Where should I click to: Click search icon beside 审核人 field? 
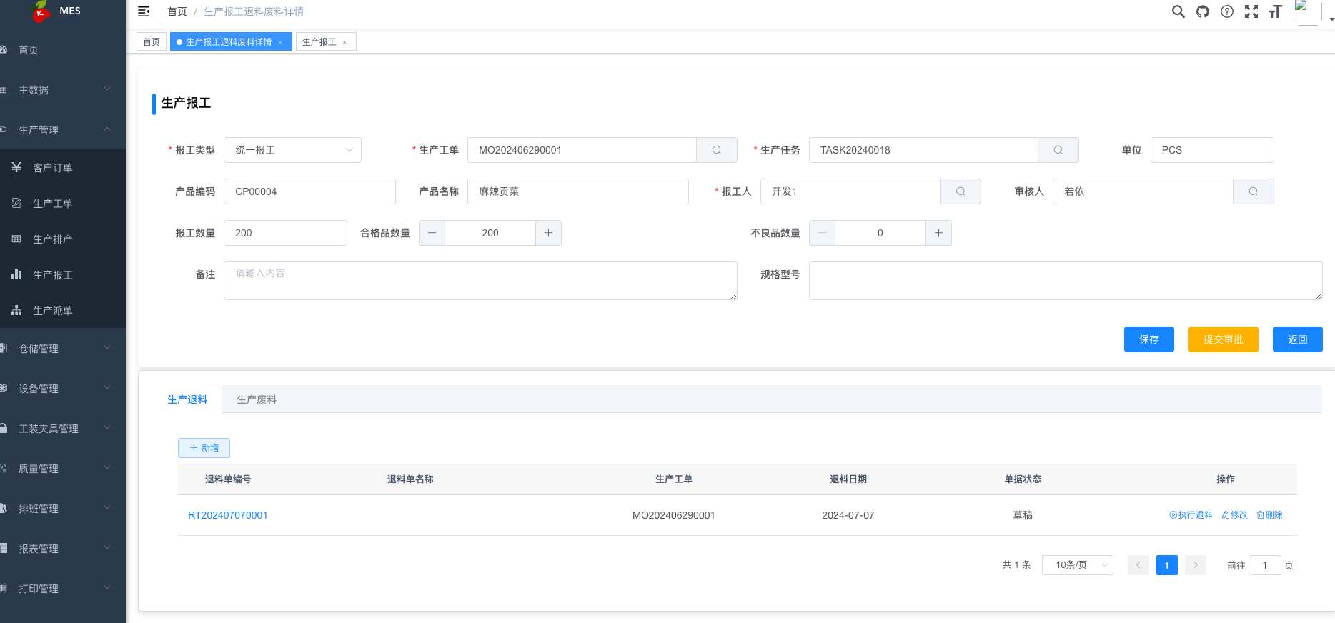pos(1254,191)
